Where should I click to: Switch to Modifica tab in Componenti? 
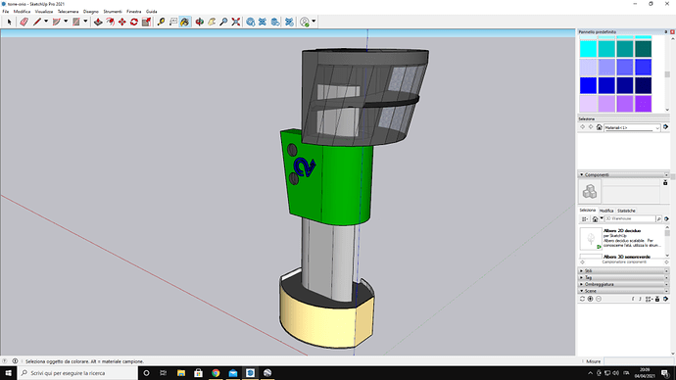pos(606,211)
